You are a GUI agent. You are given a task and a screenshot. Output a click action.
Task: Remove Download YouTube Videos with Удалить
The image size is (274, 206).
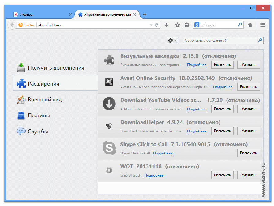pos(248,109)
